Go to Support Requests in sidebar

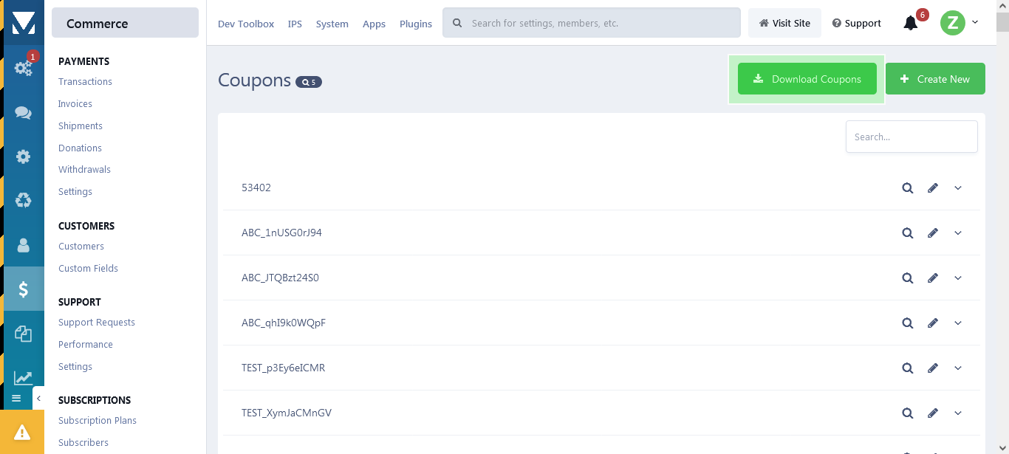coord(97,322)
